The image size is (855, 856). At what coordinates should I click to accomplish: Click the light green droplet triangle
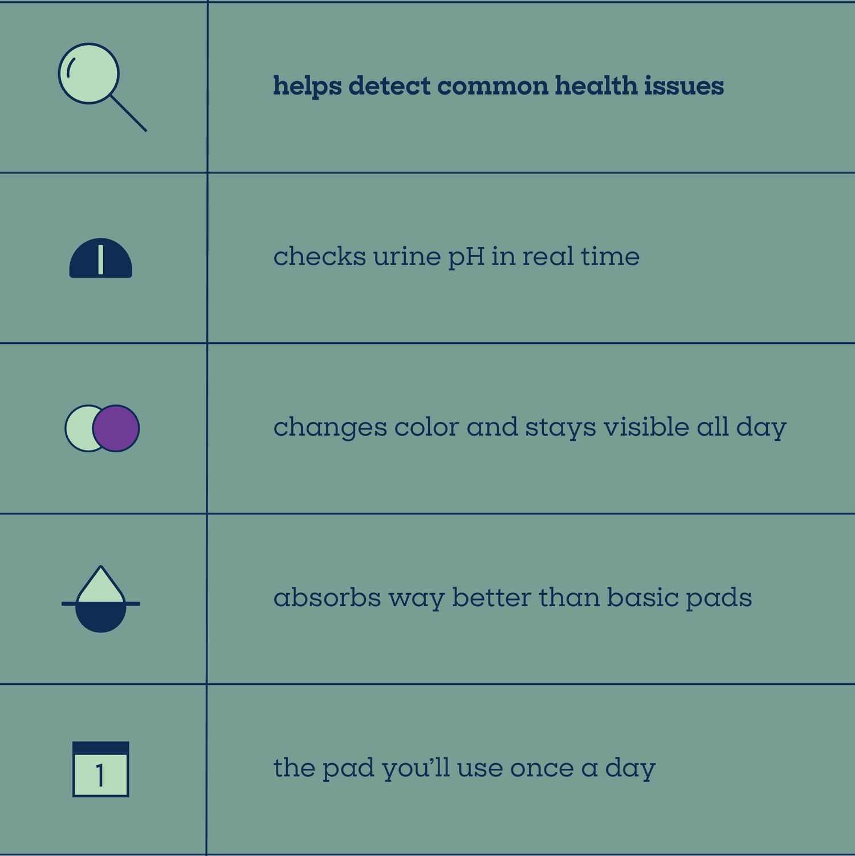[101, 586]
